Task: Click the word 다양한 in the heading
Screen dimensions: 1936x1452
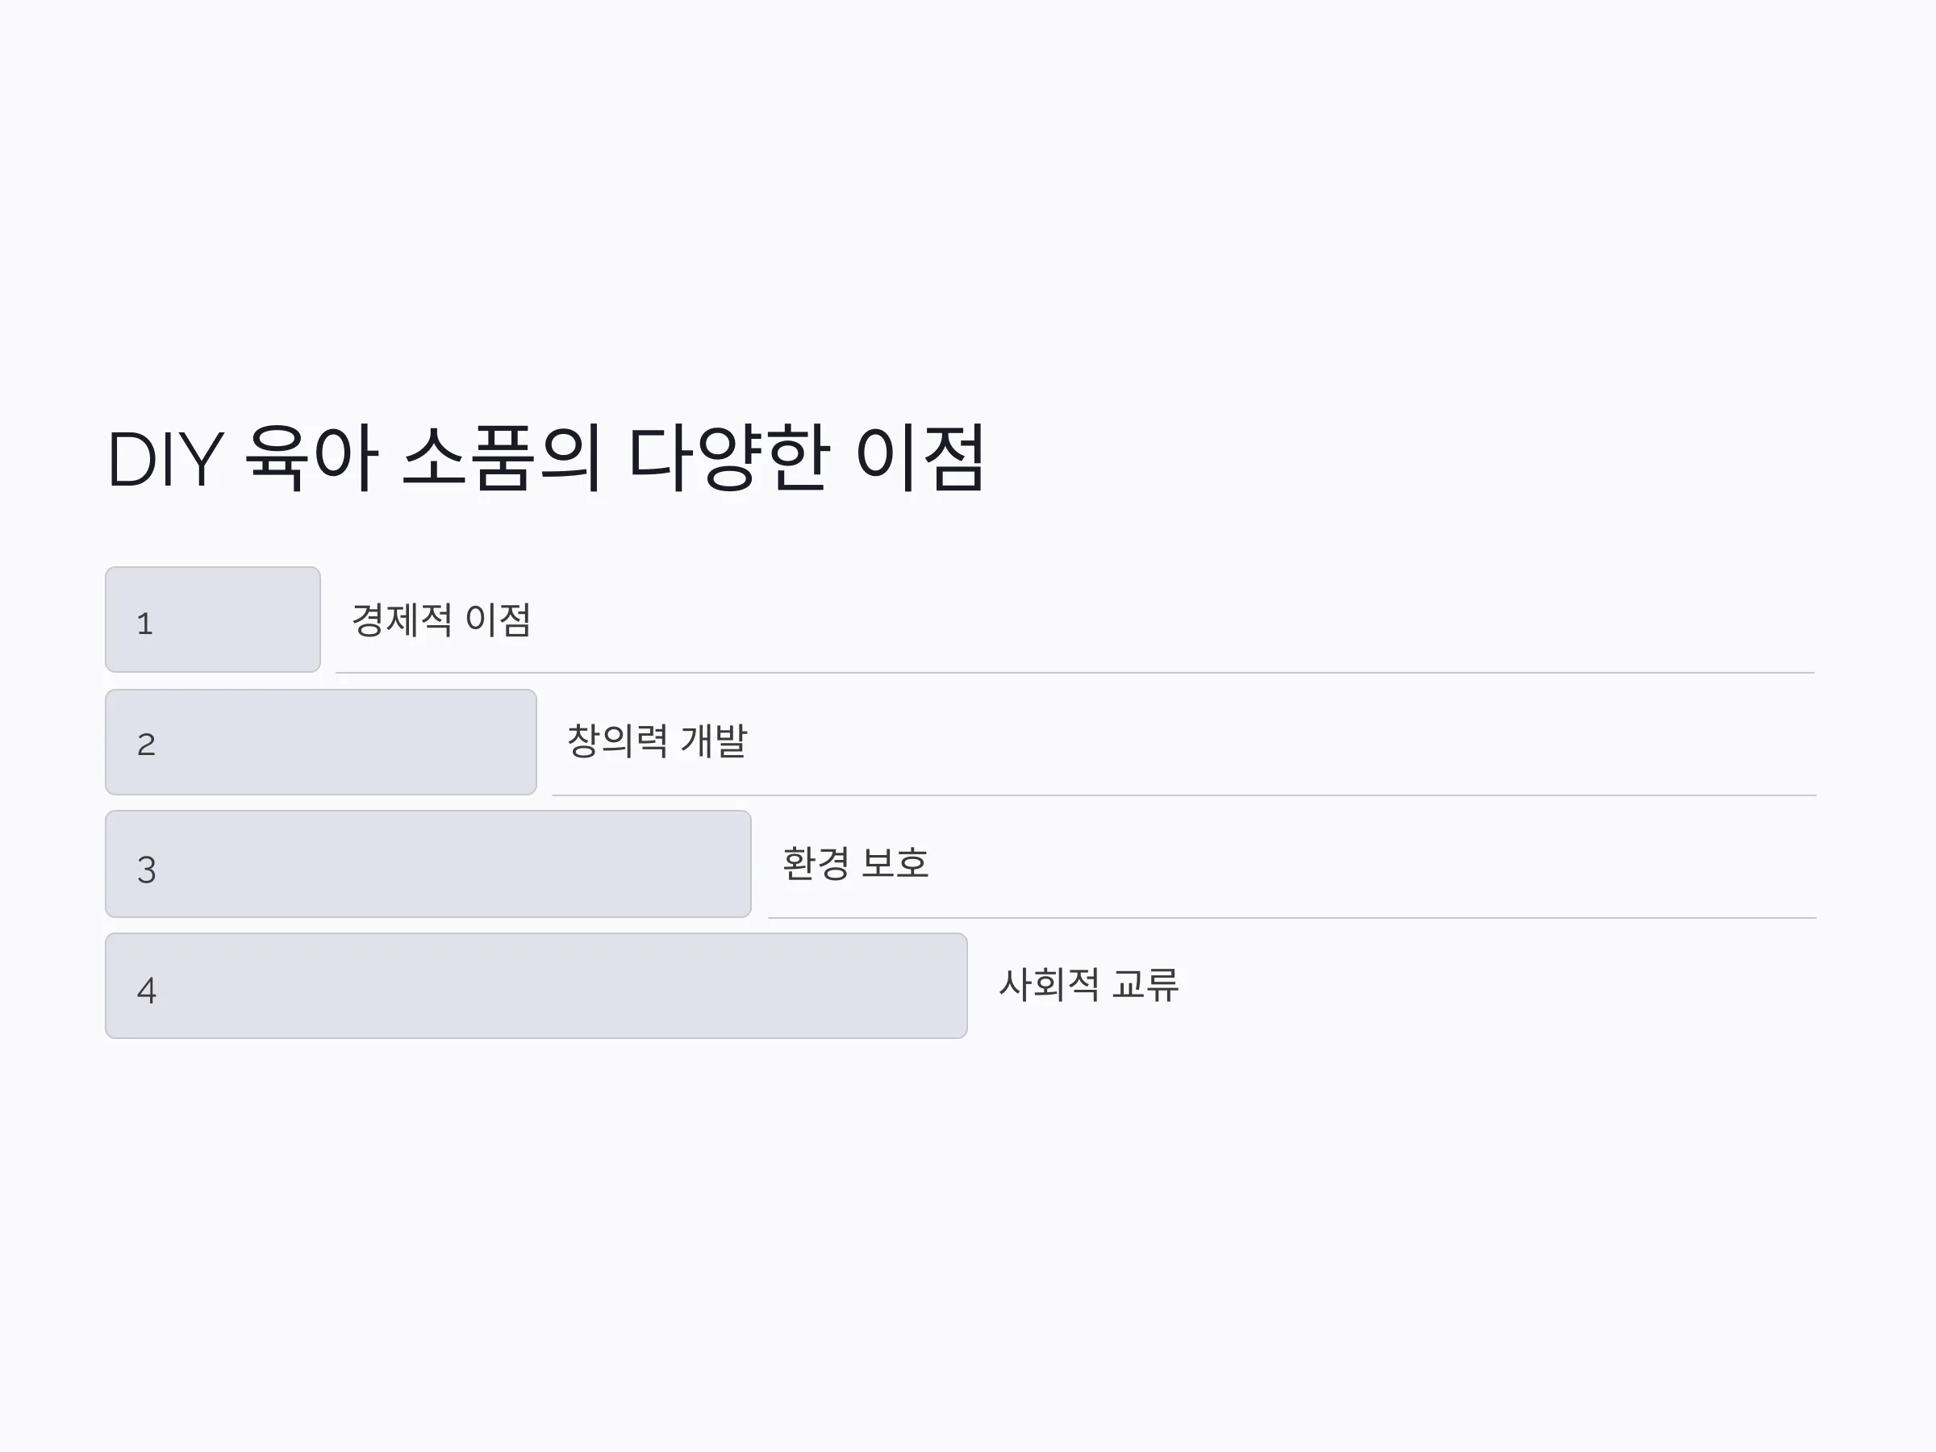Action: click(728, 457)
